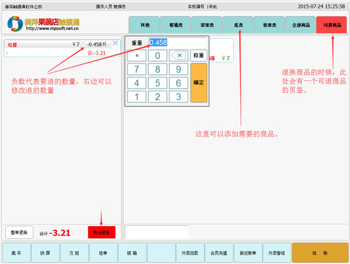This screenshot has height=264, width=350.
Task: Open the 瓜类 category tab
Action: coord(238,25)
